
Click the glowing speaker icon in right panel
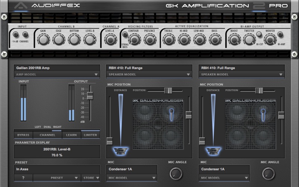click(213, 151)
